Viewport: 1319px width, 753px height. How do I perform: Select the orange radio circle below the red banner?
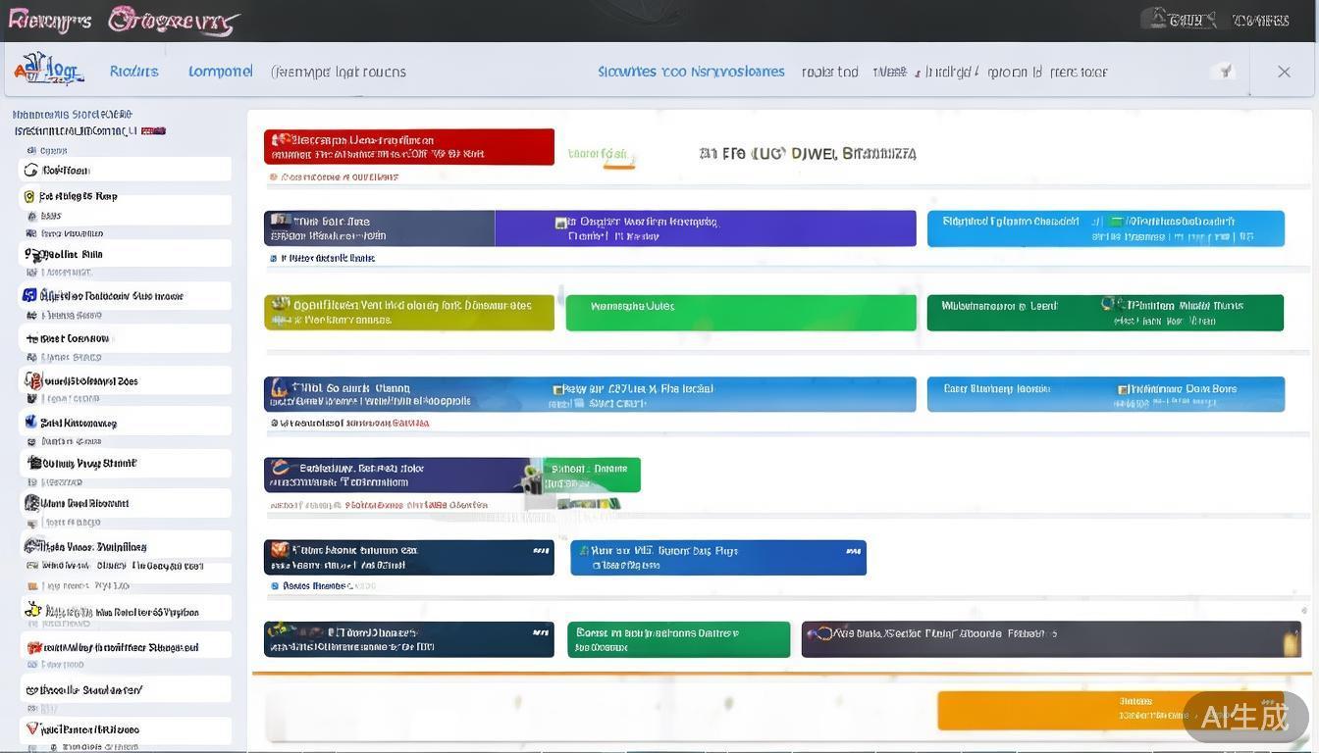pyautogui.click(x=273, y=177)
